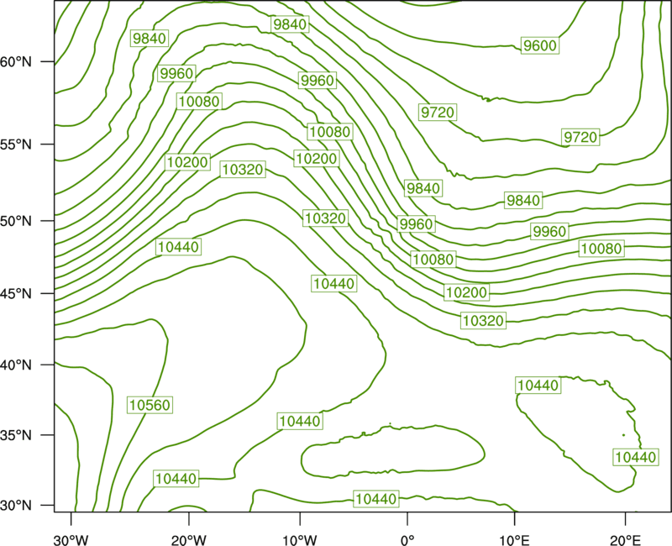Click the 50°N latitude axis label
Viewport: 672px width, 546px height.
pos(16,221)
